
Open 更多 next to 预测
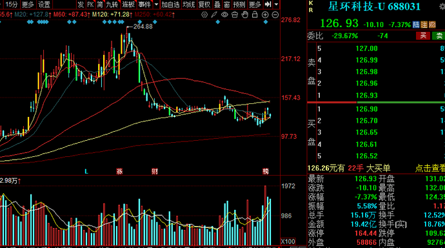255,5
